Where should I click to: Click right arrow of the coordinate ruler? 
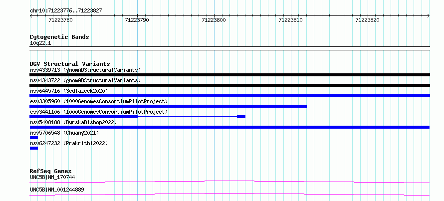(x=429, y=16)
